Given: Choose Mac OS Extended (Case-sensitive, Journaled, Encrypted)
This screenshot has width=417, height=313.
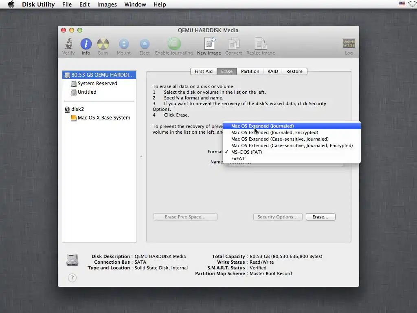Looking at the screenshot, I should click(x=292, y=145).
